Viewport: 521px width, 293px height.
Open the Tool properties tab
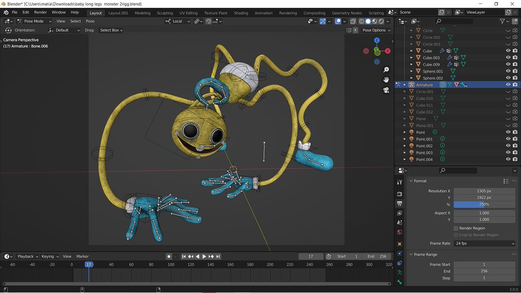pos(399,182)
